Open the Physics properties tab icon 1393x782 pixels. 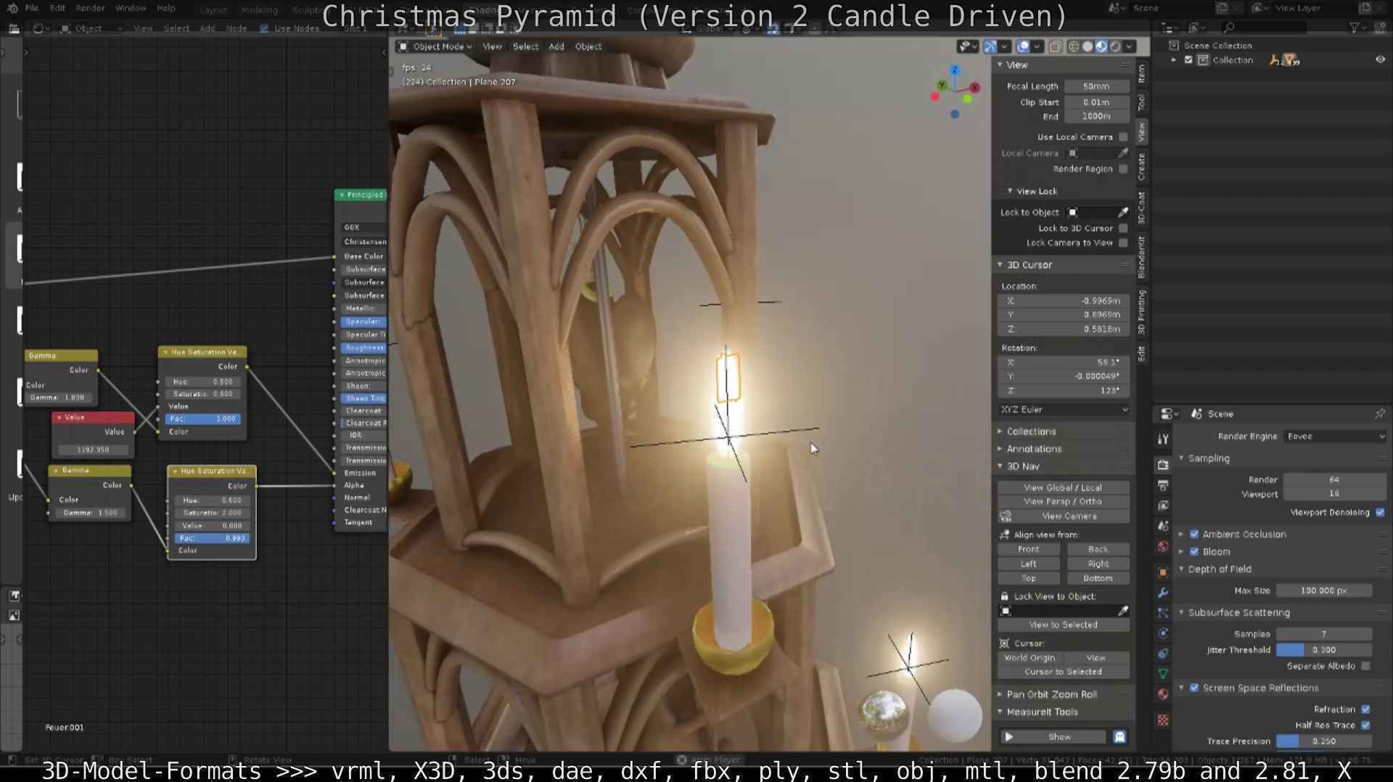pos(1163,633)
